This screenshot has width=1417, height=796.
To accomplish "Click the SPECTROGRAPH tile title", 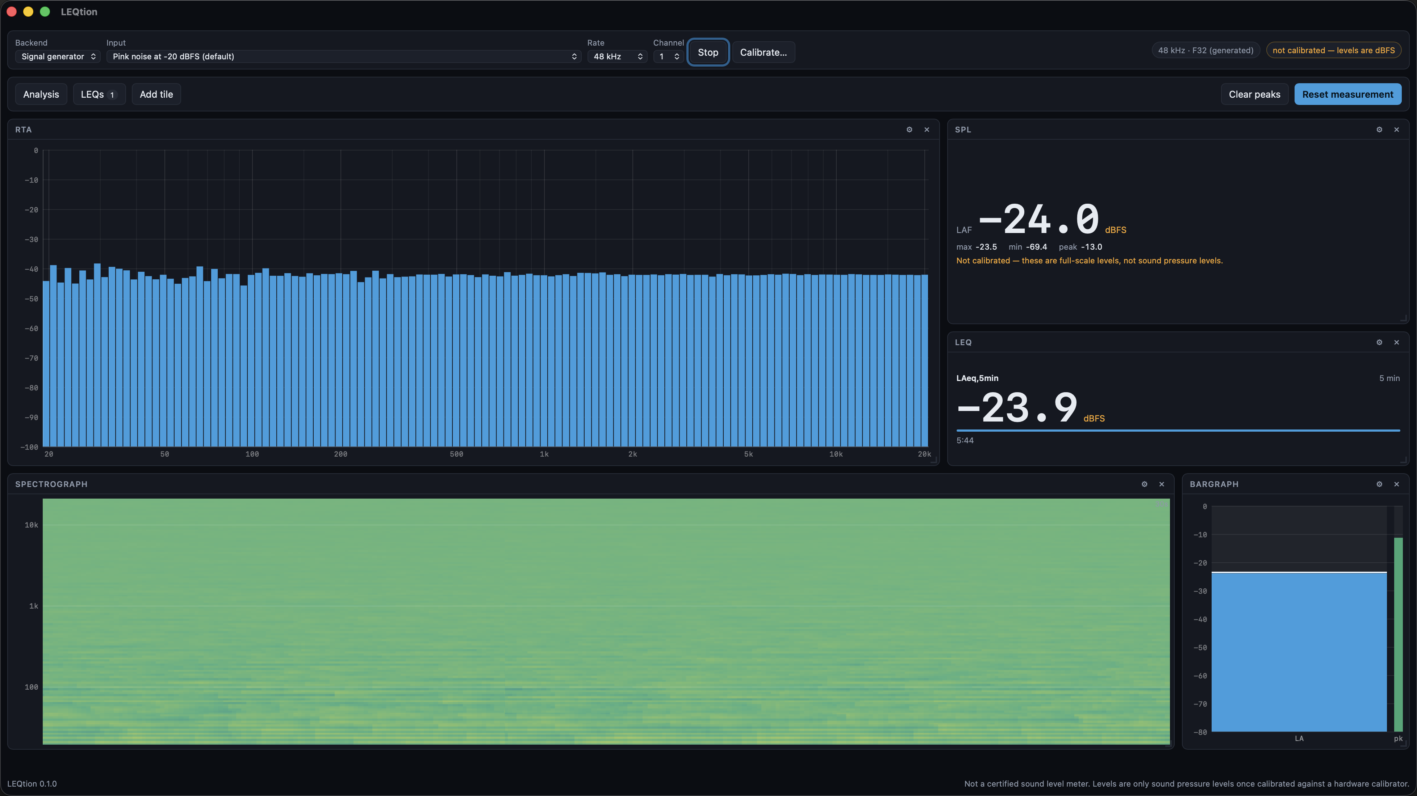I will pos(51,484).
